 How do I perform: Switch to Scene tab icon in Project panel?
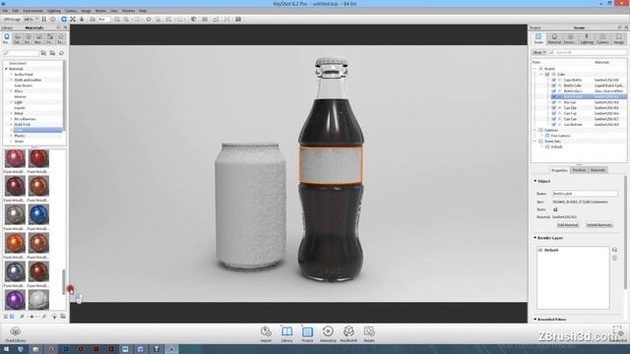[538, 38]
